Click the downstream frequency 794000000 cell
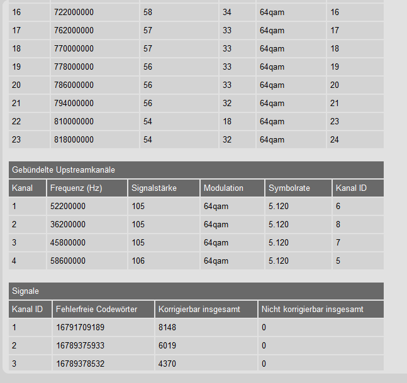The image size is (407, 383). coord(72,103)
